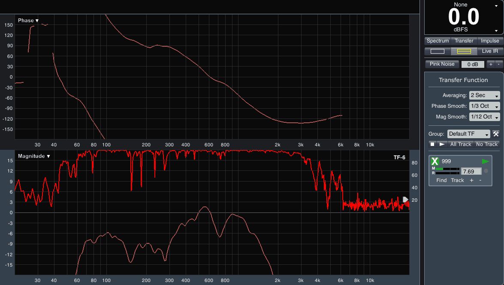Increase generator level with plus button

click(x=491, y=64)
